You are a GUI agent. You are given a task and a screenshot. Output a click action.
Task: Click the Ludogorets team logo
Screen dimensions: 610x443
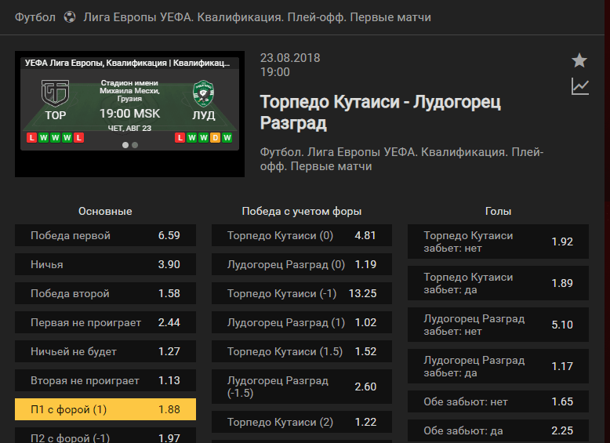pyautogui.click(x=203, y=93)
